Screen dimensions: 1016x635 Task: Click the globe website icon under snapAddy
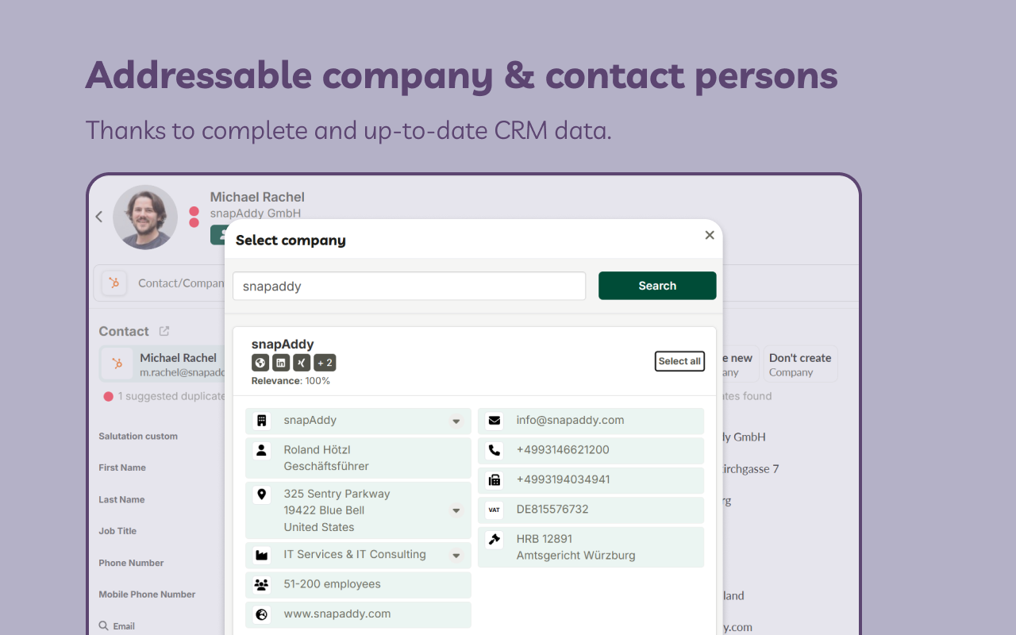coord(260,363)
